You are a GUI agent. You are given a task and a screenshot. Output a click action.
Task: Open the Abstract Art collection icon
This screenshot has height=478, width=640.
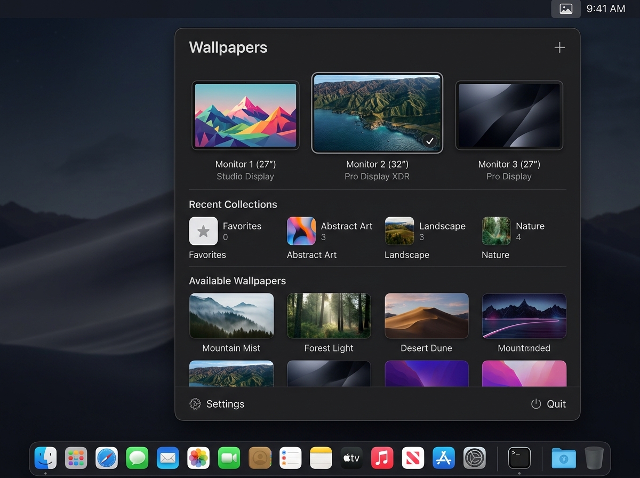click(x=301, y=231)
